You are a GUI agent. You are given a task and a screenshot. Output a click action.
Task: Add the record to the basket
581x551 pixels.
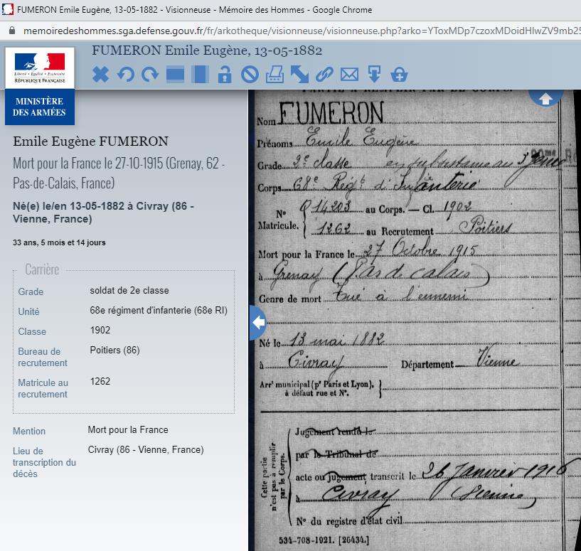click(399, 75)
